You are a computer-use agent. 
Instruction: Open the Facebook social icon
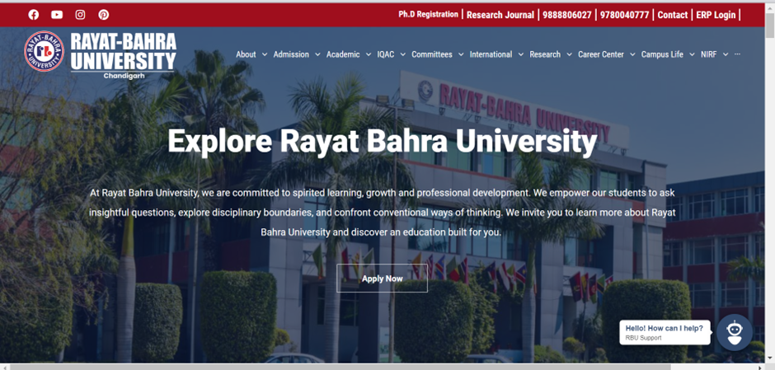tap(34, 15)
